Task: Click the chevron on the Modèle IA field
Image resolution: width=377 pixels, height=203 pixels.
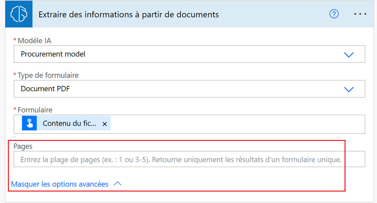Action: coord(349,54)
